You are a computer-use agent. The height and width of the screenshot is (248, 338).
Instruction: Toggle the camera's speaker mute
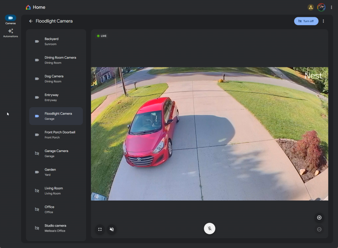click(x=112, y=229)
